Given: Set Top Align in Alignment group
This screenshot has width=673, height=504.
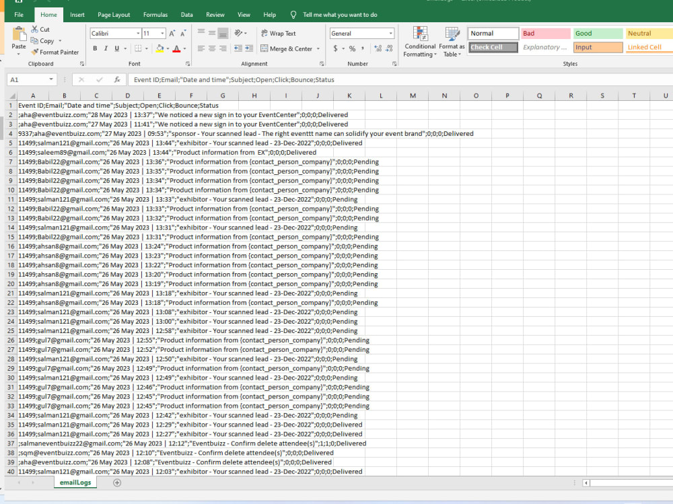Looking at the screenshot, I should tap(201, 33).
